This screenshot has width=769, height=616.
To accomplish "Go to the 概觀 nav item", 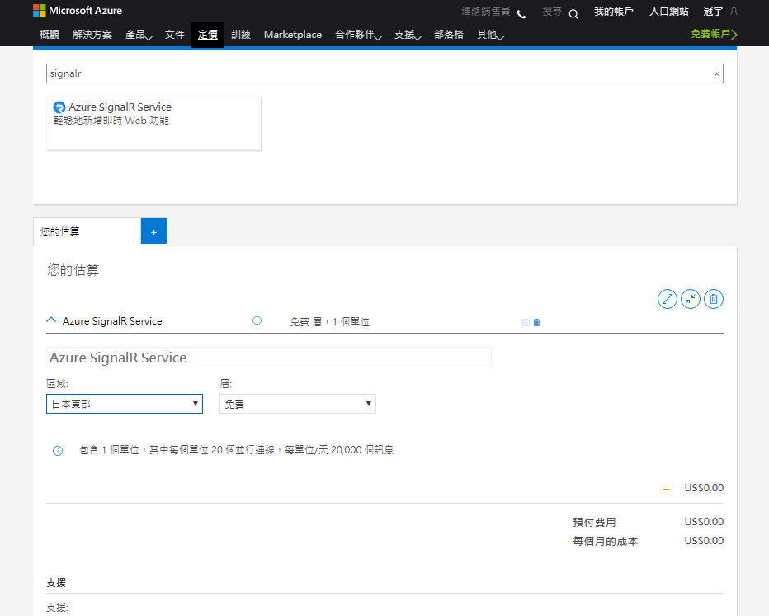I will (x=49, y=35).
